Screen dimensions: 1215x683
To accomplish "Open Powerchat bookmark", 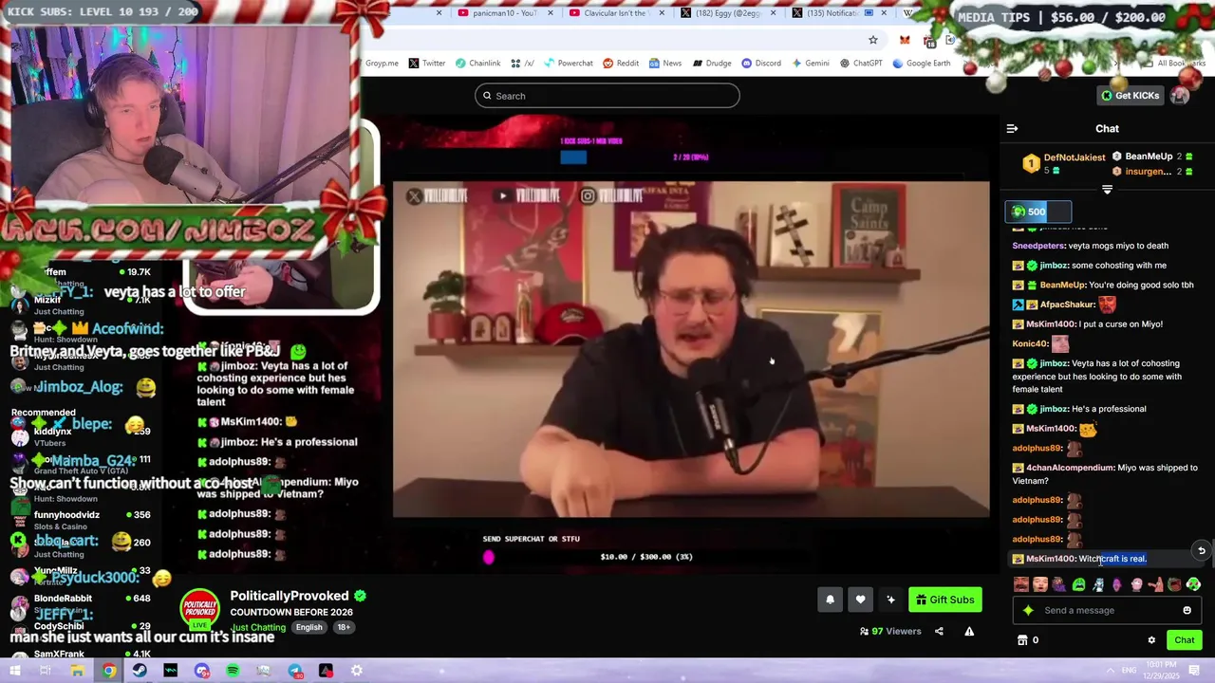I will (x=568, y=64).
